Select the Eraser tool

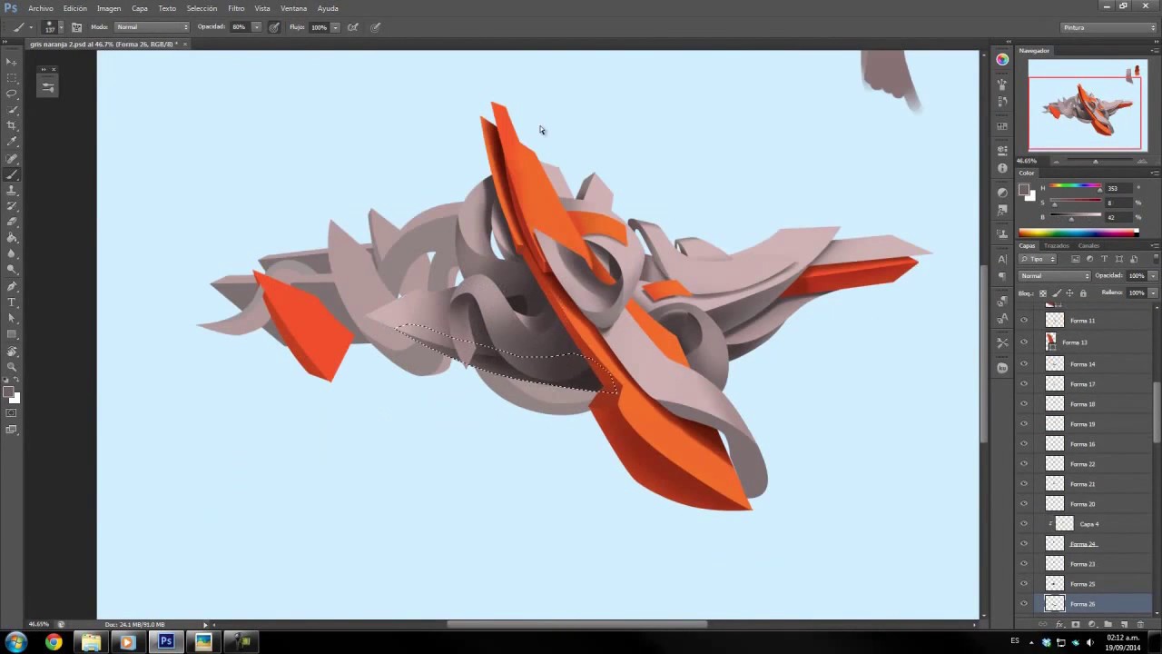pyautogui.click(x=12, y=222)
